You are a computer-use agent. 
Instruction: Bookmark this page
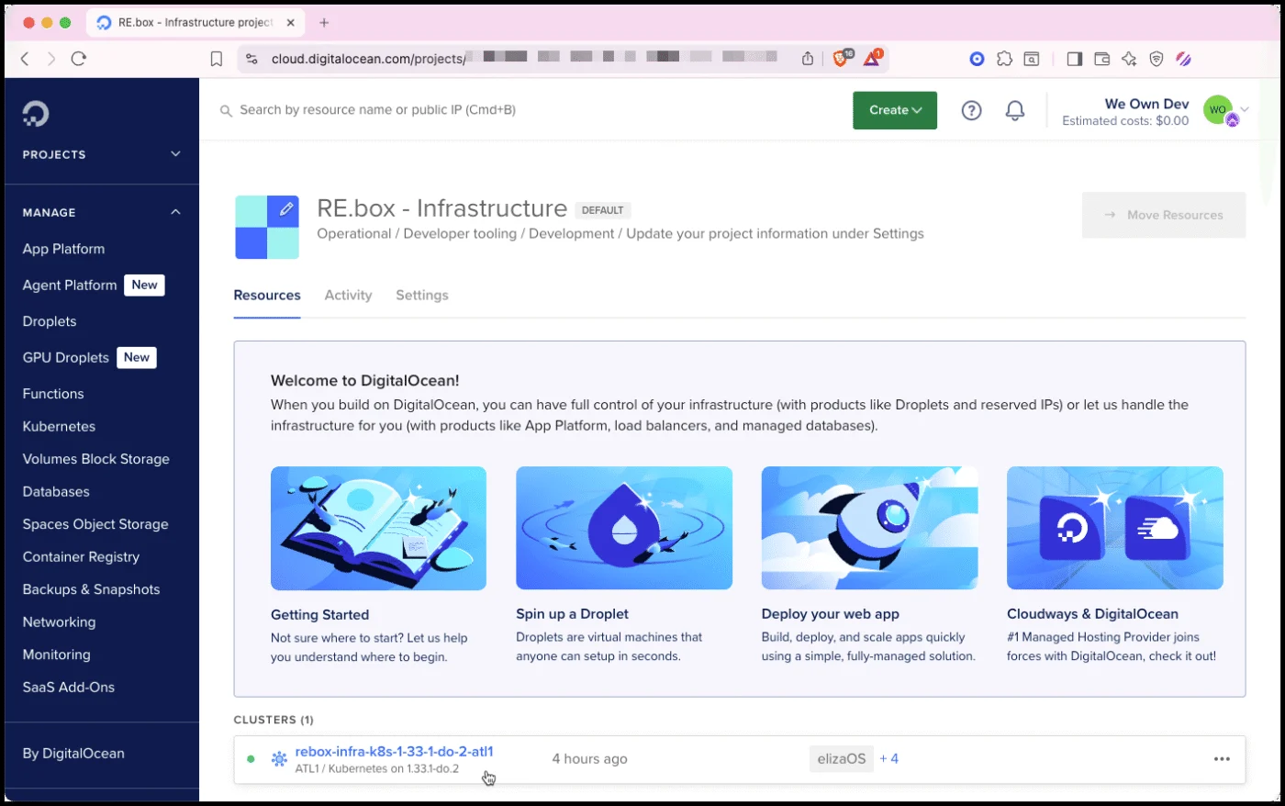217,59
